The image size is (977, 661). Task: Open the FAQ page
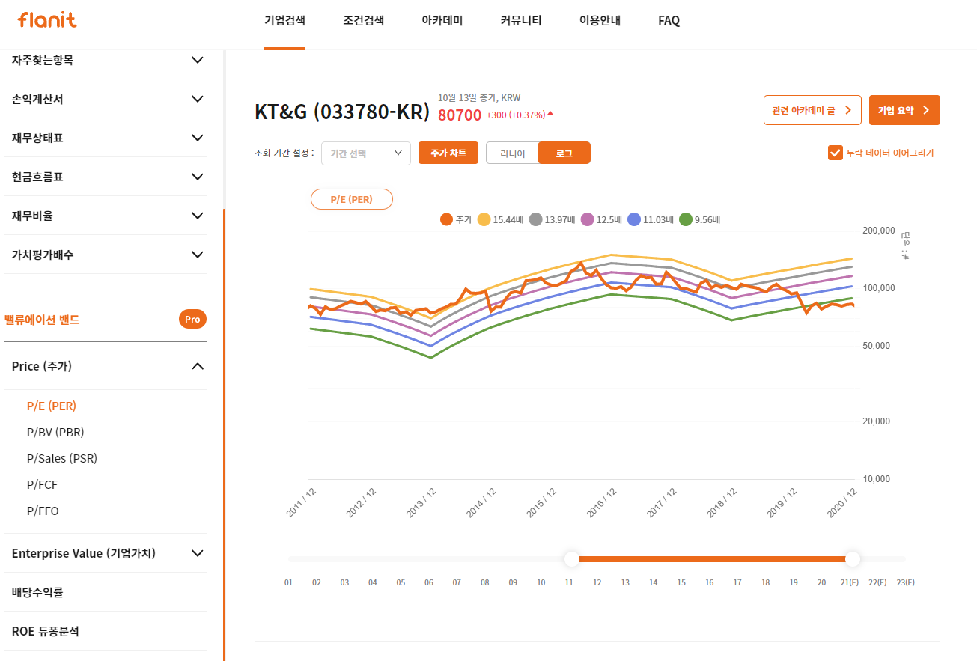coord(669,21)
